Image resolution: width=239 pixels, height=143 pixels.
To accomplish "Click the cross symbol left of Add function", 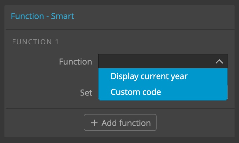I will pyautogui.click(x=94, y=123).
